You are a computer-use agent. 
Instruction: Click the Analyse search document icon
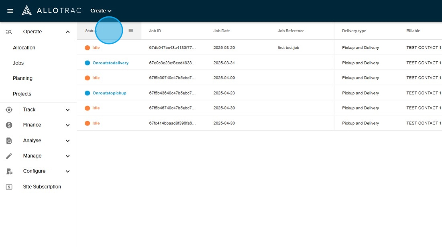[x=9, y=141]
